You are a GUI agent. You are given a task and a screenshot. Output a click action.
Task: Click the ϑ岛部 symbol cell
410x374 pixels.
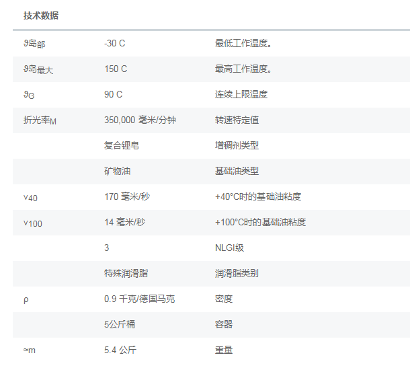pyautogui.click(x=34, y=44)
